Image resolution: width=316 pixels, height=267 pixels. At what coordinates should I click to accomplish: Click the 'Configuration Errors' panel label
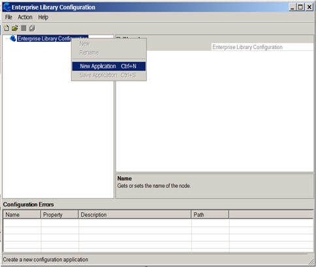tap(28, 204)
